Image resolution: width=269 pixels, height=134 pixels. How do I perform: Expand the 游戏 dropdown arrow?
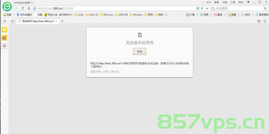pyautogui.click(x=253, y=15)
